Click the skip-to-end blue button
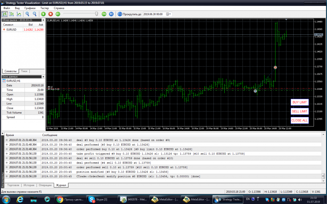Viewport: 327px width, 204px height. point(111,14)
